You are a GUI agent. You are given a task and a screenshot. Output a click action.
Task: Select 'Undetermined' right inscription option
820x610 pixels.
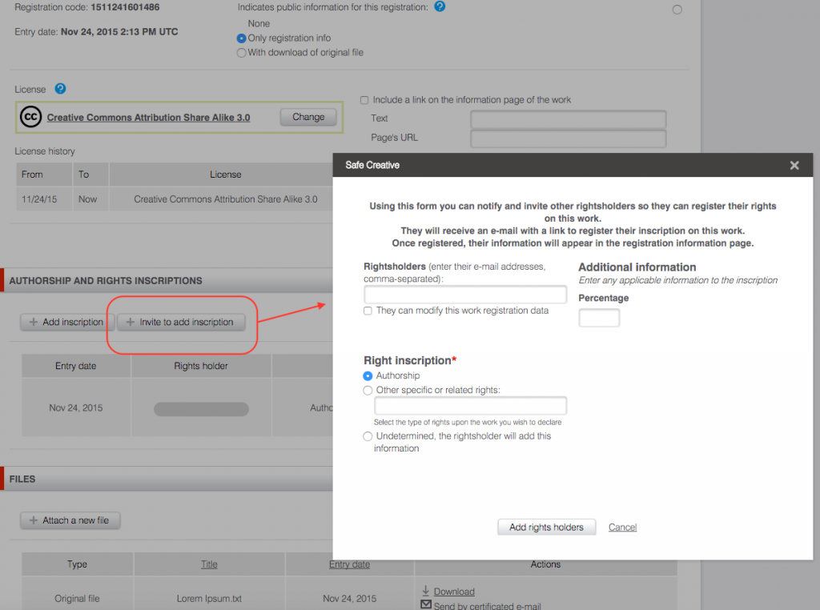click(368, 436)
